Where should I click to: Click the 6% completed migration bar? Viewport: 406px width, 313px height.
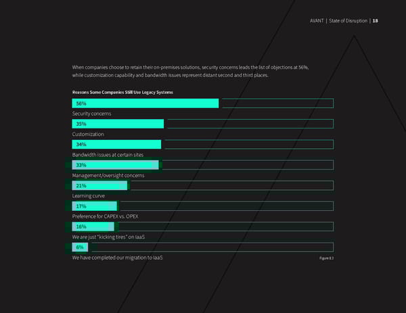tap(78, 247)
